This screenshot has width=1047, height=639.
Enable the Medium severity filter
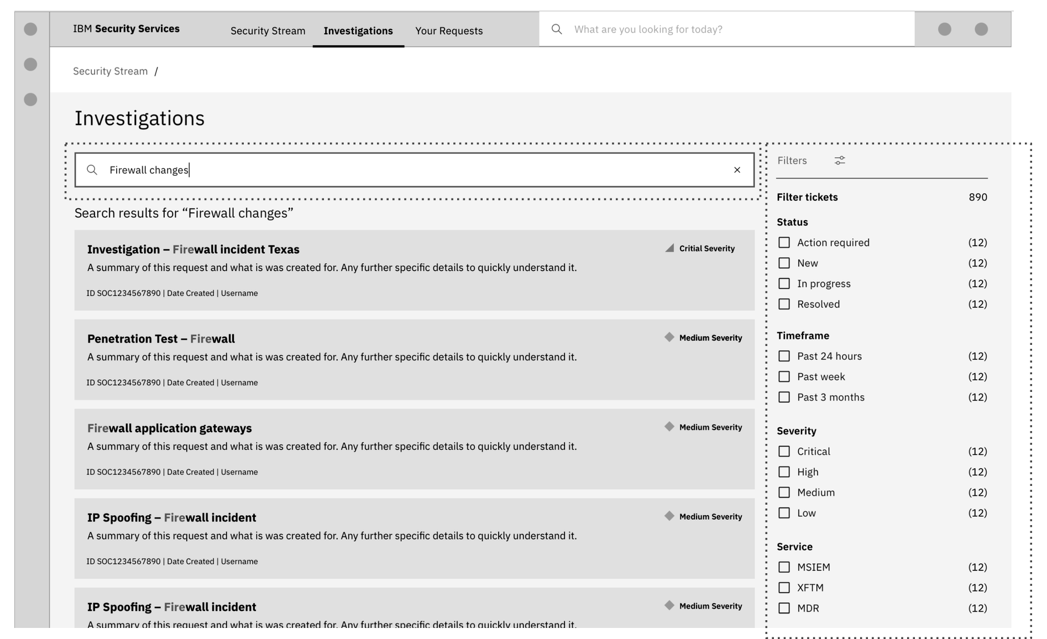point(784,493)
